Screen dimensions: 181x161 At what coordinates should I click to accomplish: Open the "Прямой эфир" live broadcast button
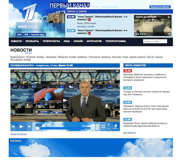[x=38, y=35]
